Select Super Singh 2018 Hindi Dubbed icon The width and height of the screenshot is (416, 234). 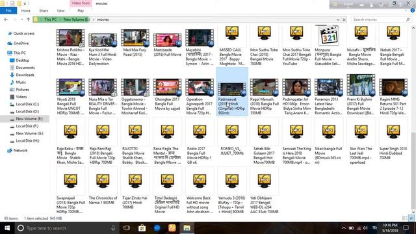(x=393, y=131)
